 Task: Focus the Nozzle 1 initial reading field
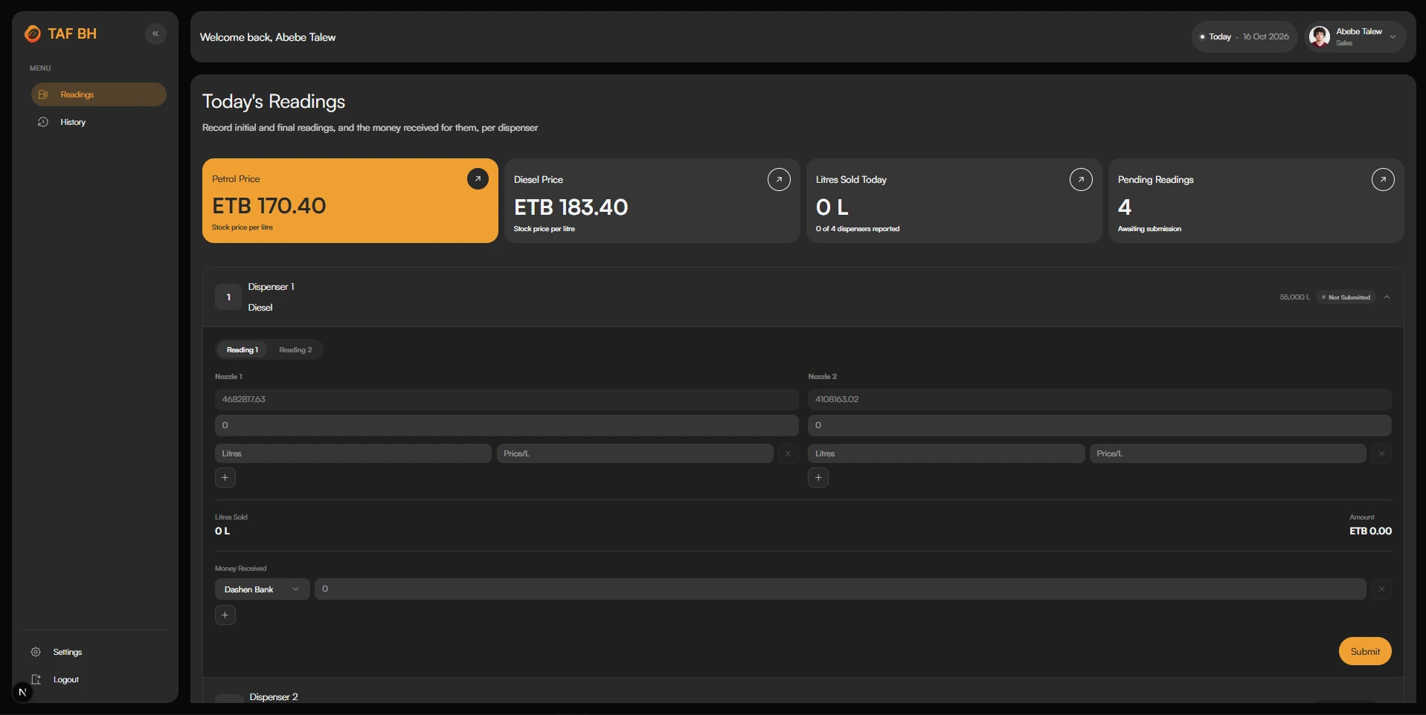coord(507,399)
